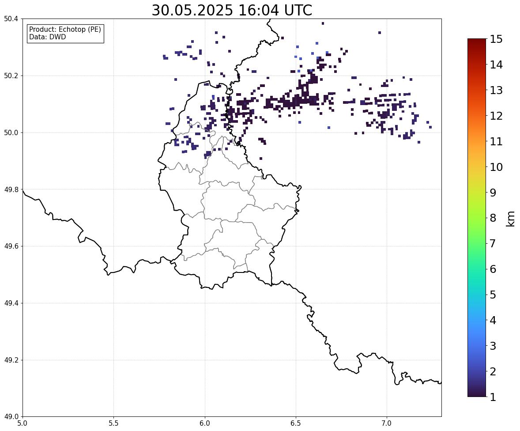Image resolution: width=520 pixels, height=431 pixels.
Task: Click latitude axis label '50.4'
Action: [x=11, y=19]
